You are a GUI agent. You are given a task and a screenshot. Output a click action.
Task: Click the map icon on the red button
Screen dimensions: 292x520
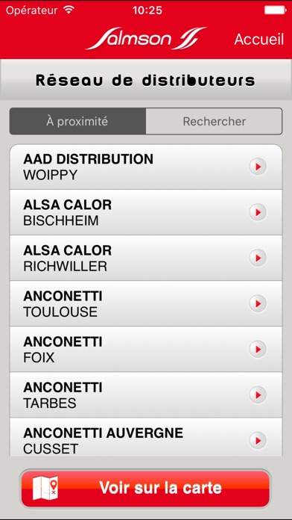coord(45,488)
